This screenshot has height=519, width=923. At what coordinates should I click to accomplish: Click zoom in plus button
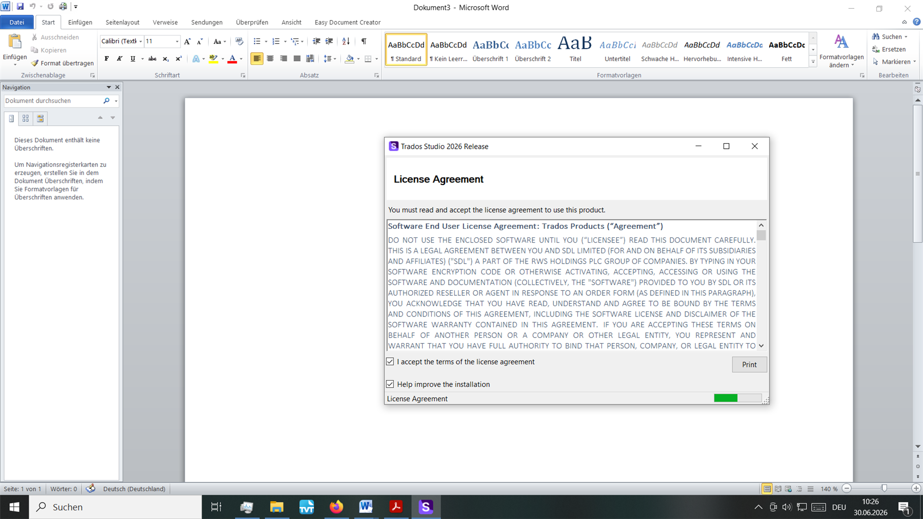(x=916, y=488)
